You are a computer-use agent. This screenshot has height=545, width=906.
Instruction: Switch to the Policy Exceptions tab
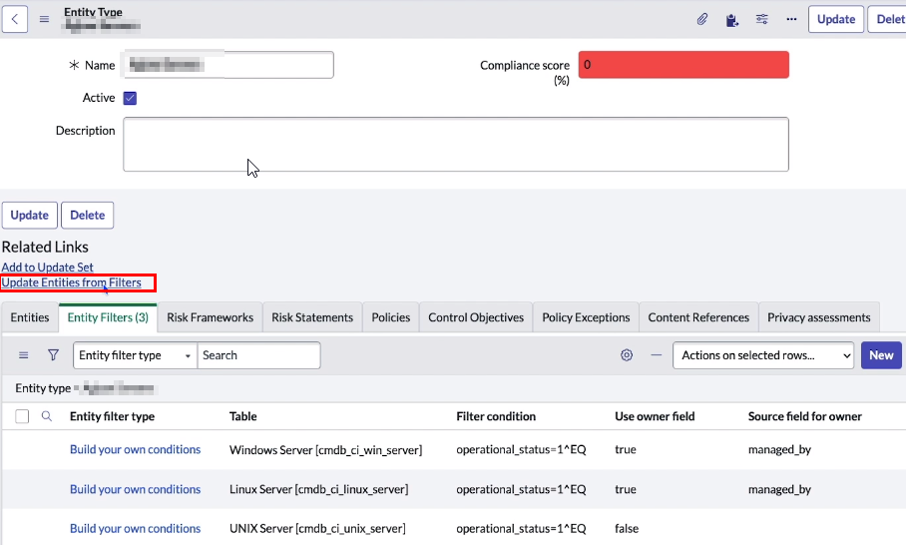(x=586, y=317)
